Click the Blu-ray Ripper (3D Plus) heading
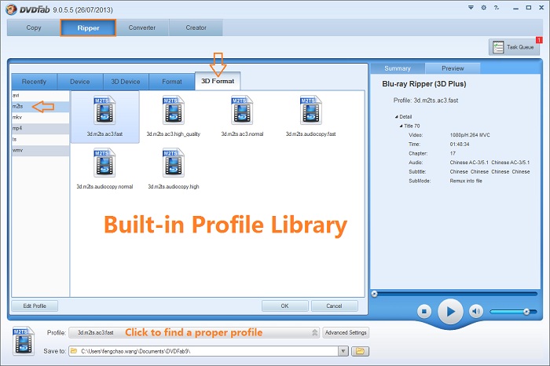Image resolution: width=550 pixels, height=366 pixels. pos(424,84)
